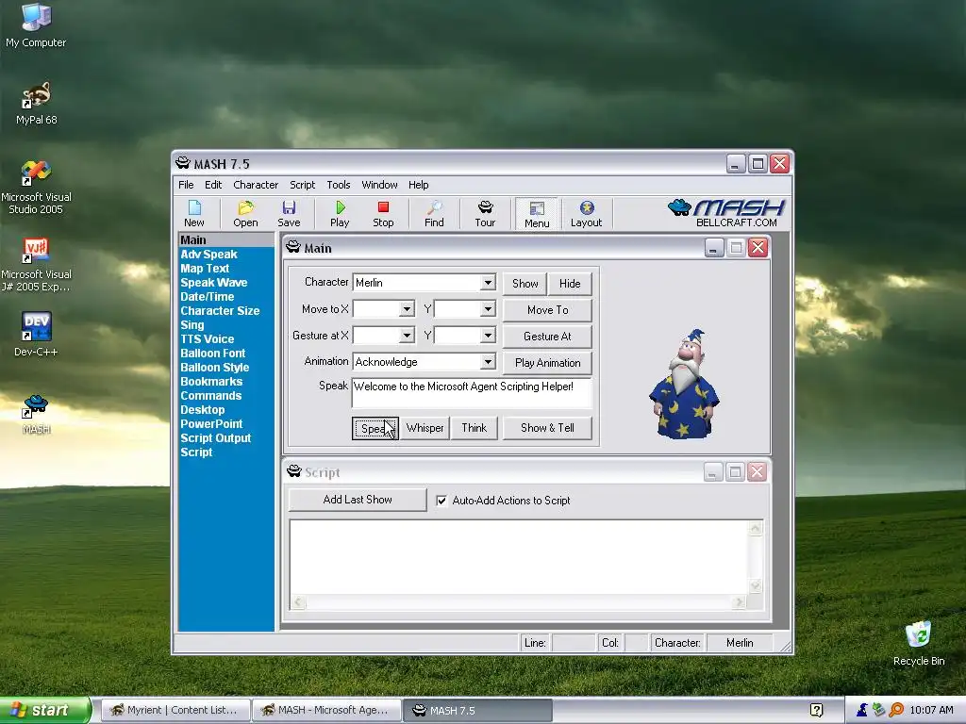
Task: Select Adv Speak in the sidebar
Action: [208, 255]
